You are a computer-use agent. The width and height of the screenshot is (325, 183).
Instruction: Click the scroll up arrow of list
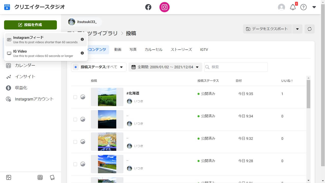pyautogui.click(x=308, y=78)
